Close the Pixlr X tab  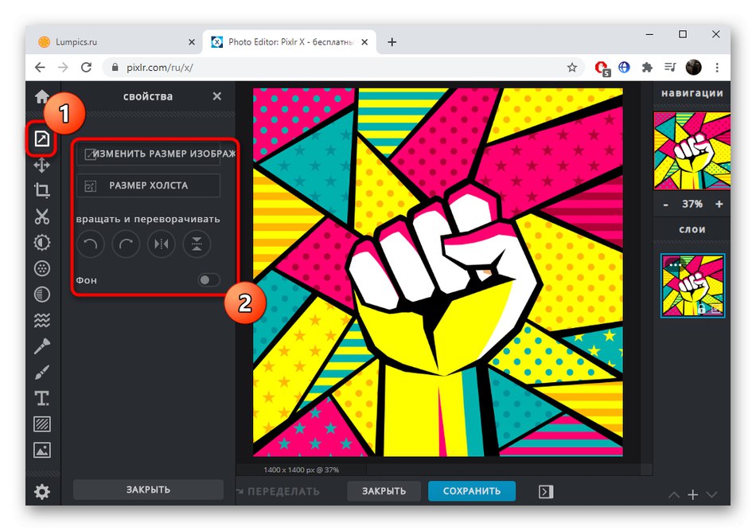pos(364,42)
